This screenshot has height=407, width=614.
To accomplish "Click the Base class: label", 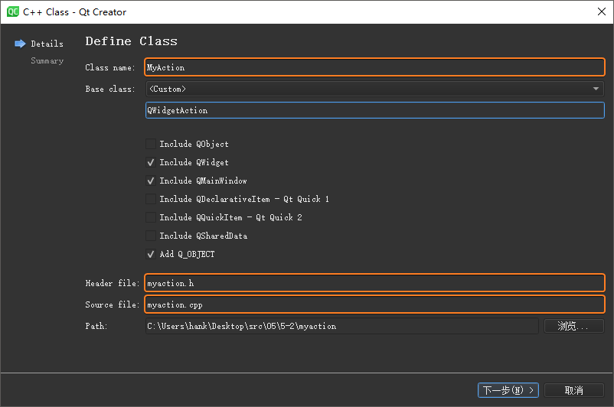I will tap(110, 90).
